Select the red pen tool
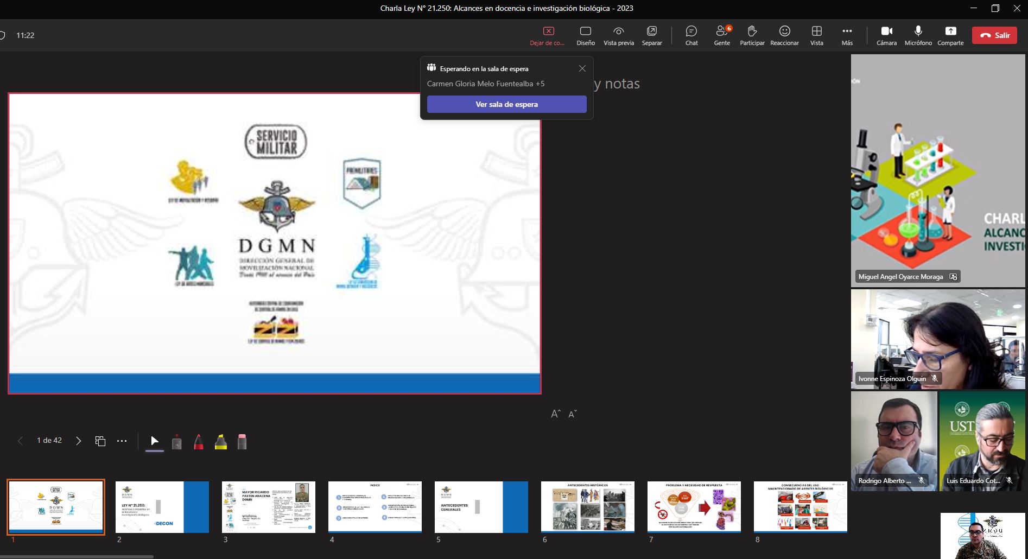The width and height of the screenshot is (1028, 559). [x=199, y=442]
